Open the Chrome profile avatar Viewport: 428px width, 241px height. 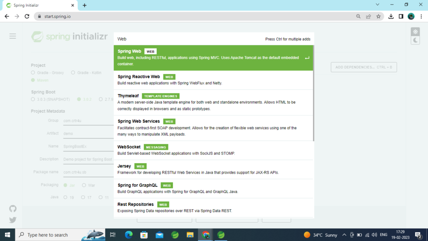411,16
